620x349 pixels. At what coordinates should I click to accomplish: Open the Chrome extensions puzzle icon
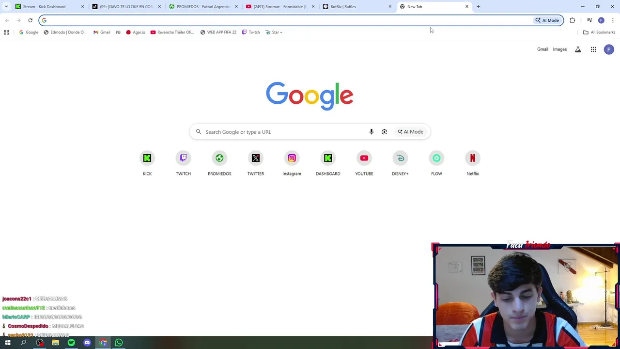[x=573, y=20]
